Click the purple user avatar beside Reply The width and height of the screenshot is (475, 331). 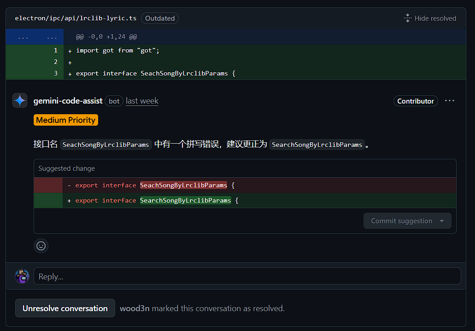pyautogui.click(x=22, y=276)
